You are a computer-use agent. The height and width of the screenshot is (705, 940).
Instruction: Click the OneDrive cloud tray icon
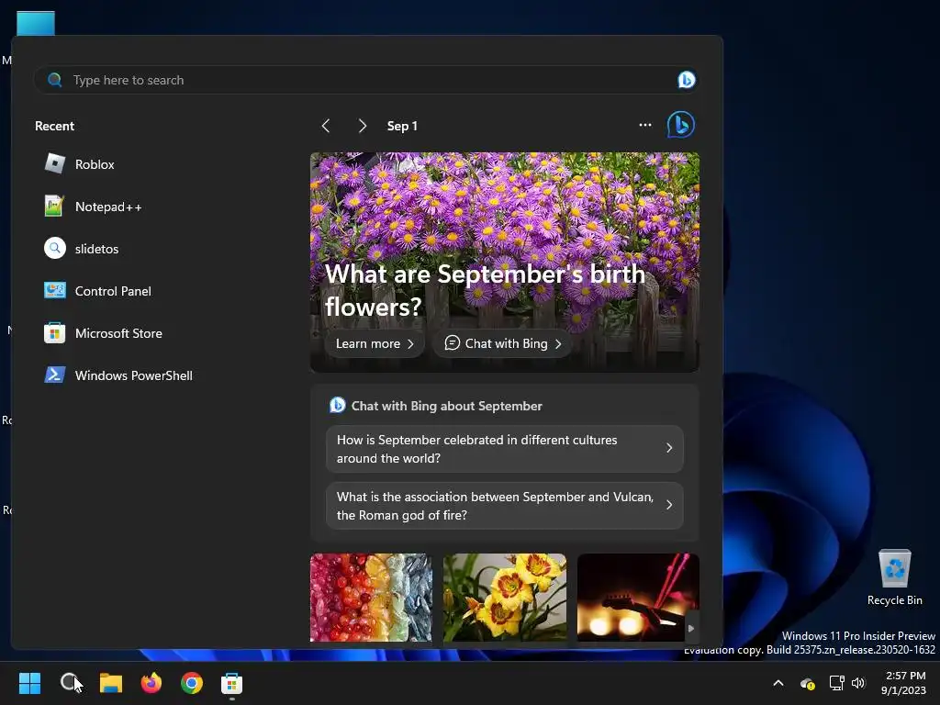click(x=808, y=683)
